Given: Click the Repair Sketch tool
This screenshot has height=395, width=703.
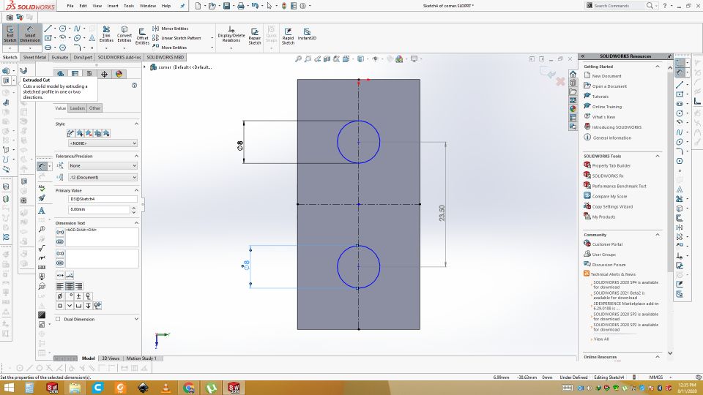Looking at the screenshot, I should (255, 36).
